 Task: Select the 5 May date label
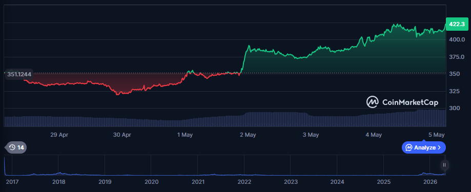point(437,135)
